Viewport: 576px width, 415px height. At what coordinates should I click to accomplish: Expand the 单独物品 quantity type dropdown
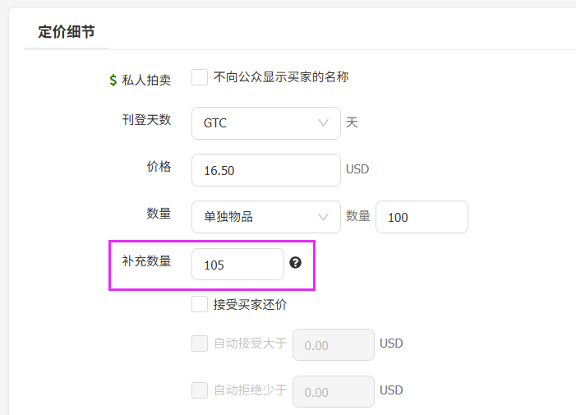266,217
